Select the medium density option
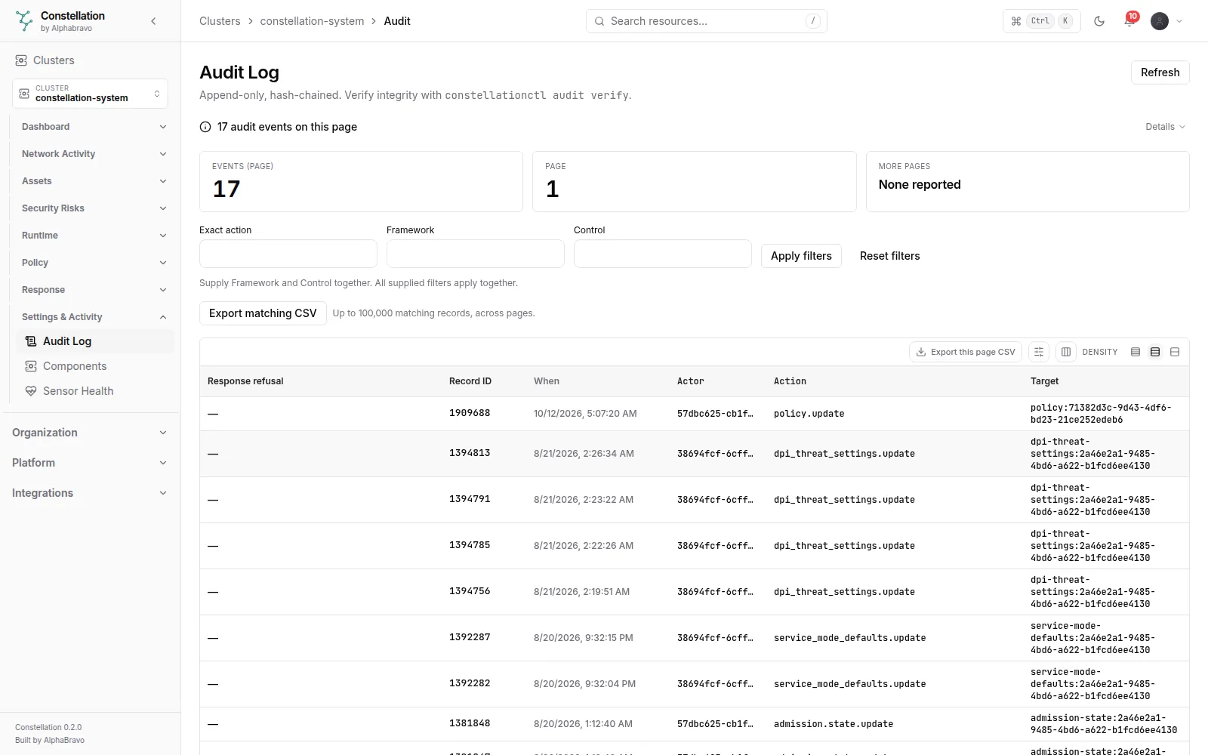 (1155, 352)
